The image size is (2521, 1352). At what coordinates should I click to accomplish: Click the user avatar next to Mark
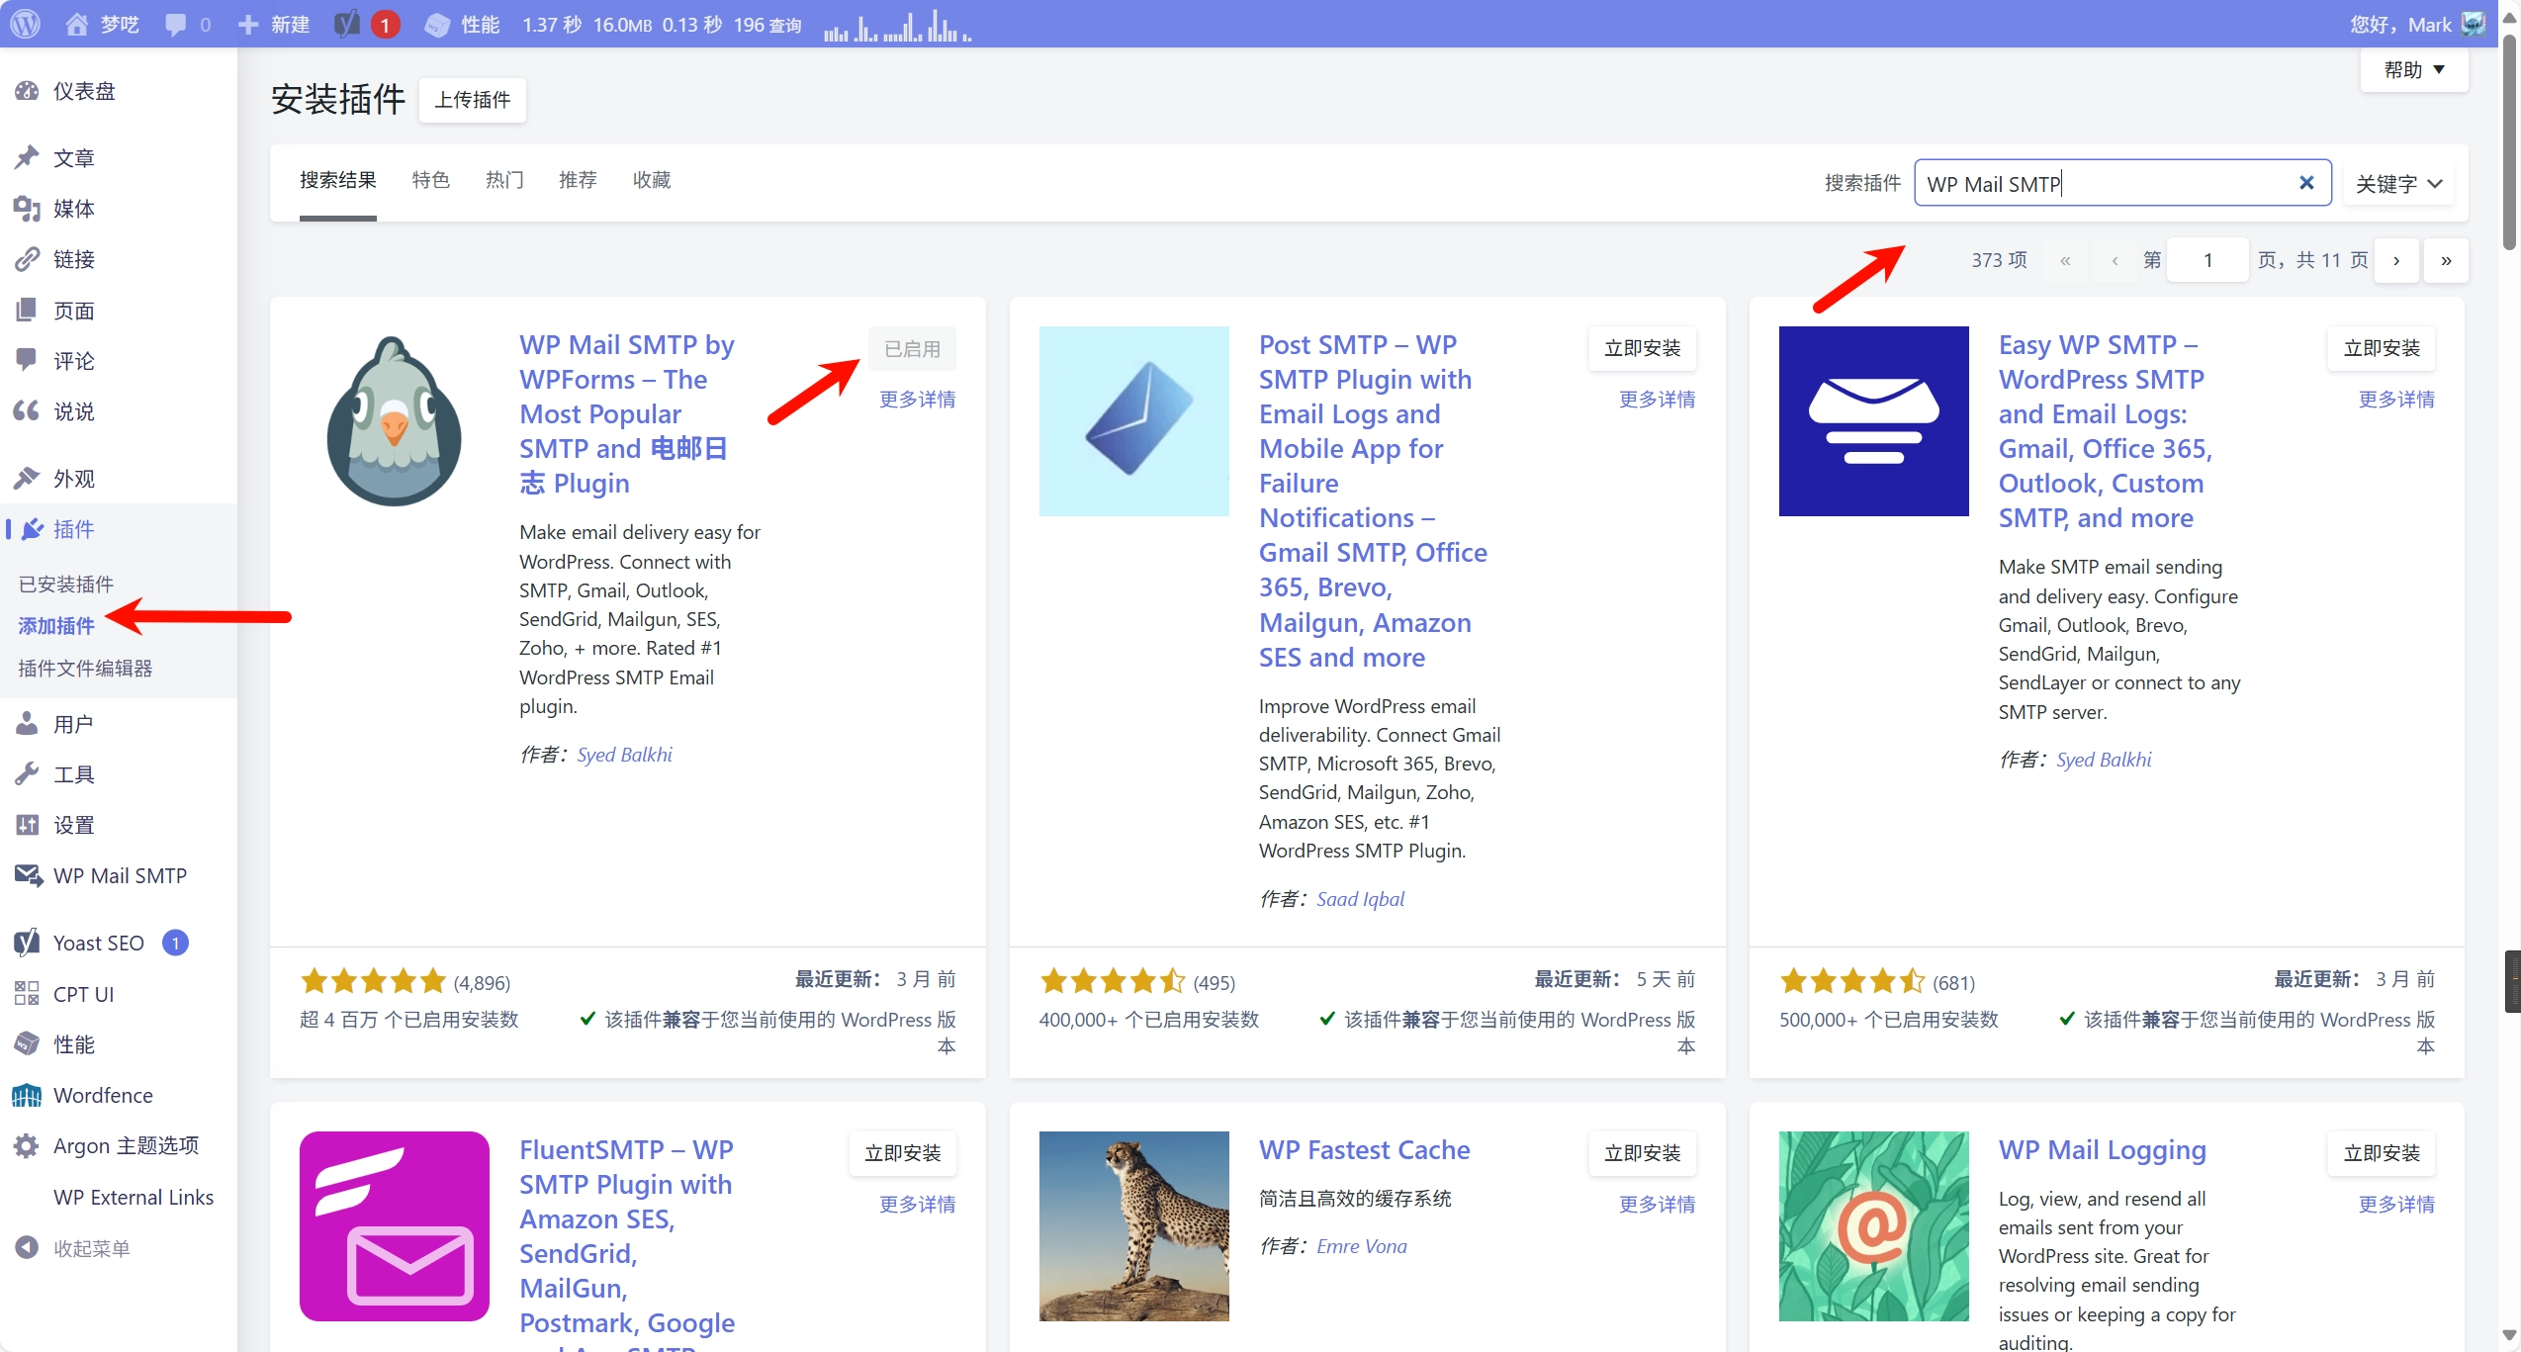[x=2474, y=24]
